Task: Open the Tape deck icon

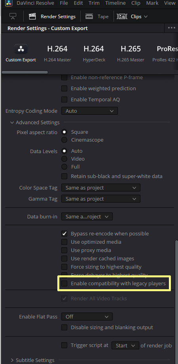Action: 89,17
